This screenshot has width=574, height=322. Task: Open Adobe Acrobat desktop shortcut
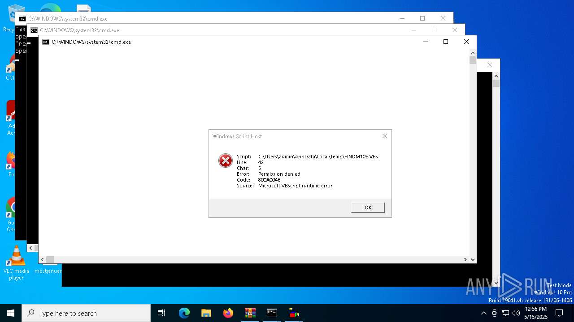click(10, 118)
